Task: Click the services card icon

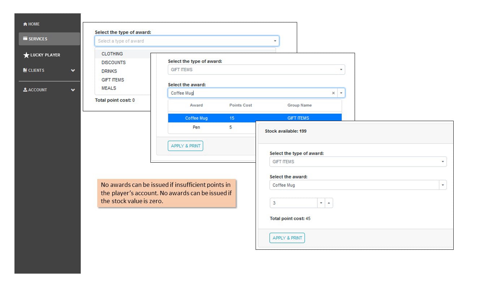Action: [25, 39]
